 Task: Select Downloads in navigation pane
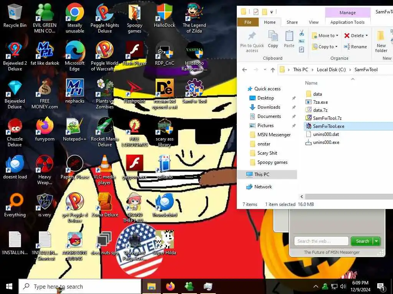[269, 107]
